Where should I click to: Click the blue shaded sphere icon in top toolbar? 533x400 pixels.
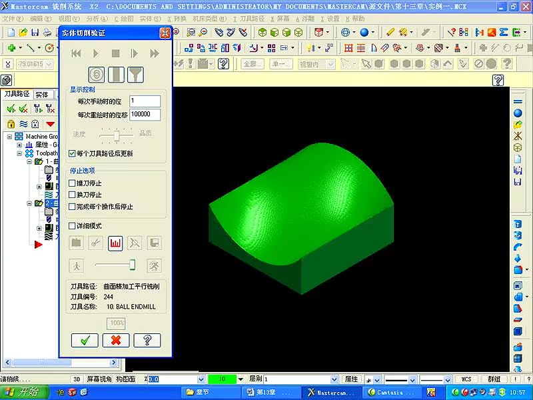(x=364, y=32)
